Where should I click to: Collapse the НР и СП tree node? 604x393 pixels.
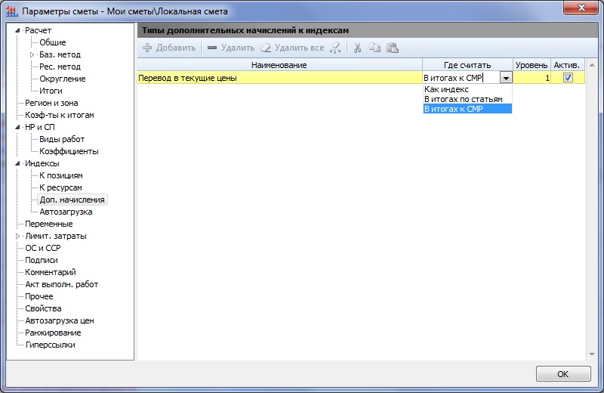click(17, 127)
